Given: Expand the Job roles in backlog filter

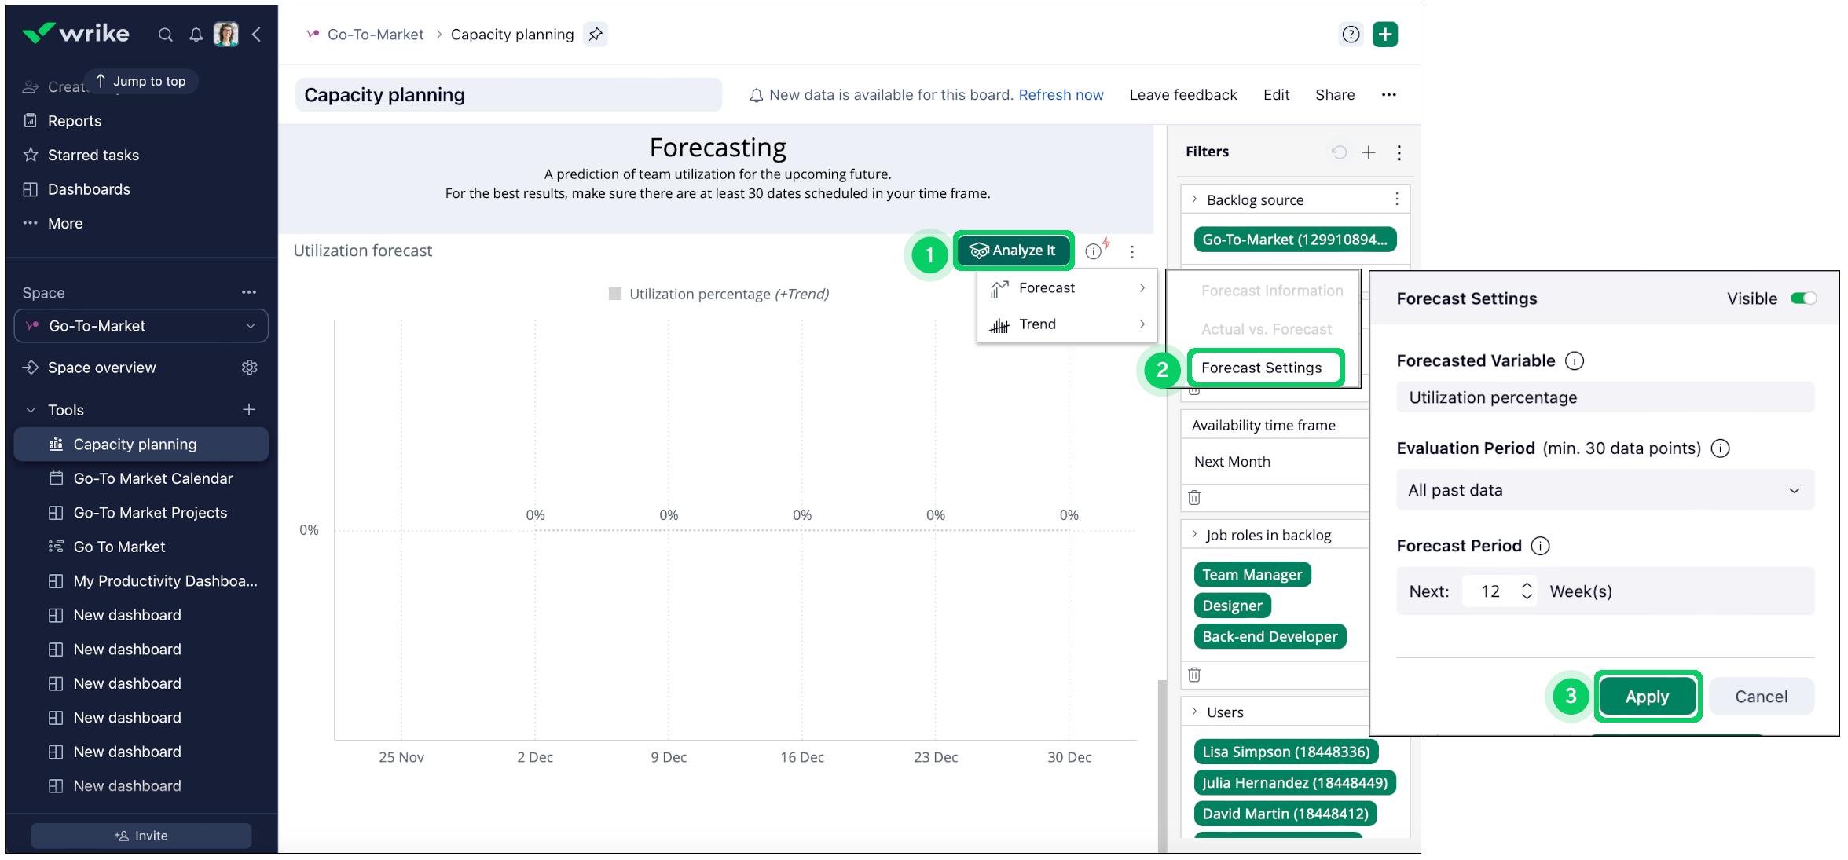Looking at the screenshot, I should click(1194, 535).
